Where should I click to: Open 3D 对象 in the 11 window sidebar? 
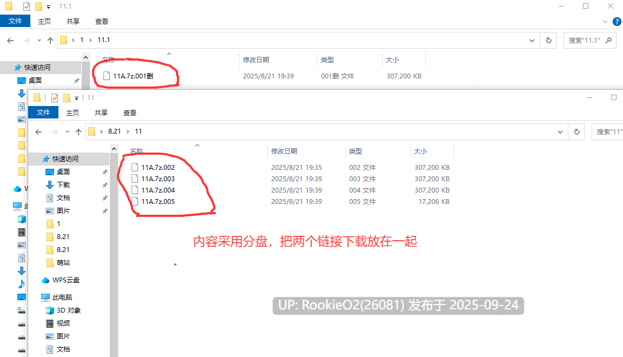(69, 310)
